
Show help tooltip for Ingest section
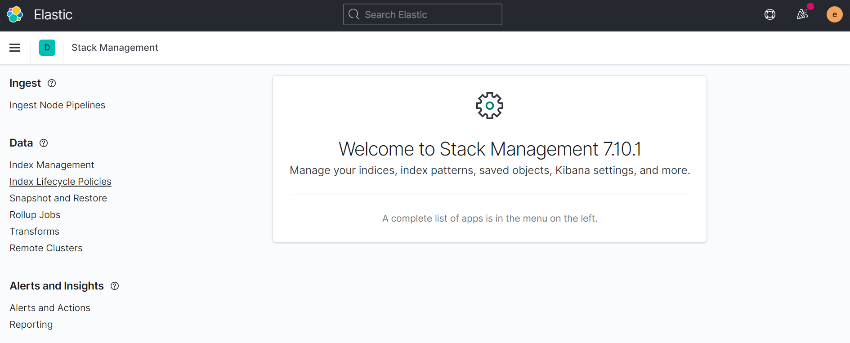(52, 83)
